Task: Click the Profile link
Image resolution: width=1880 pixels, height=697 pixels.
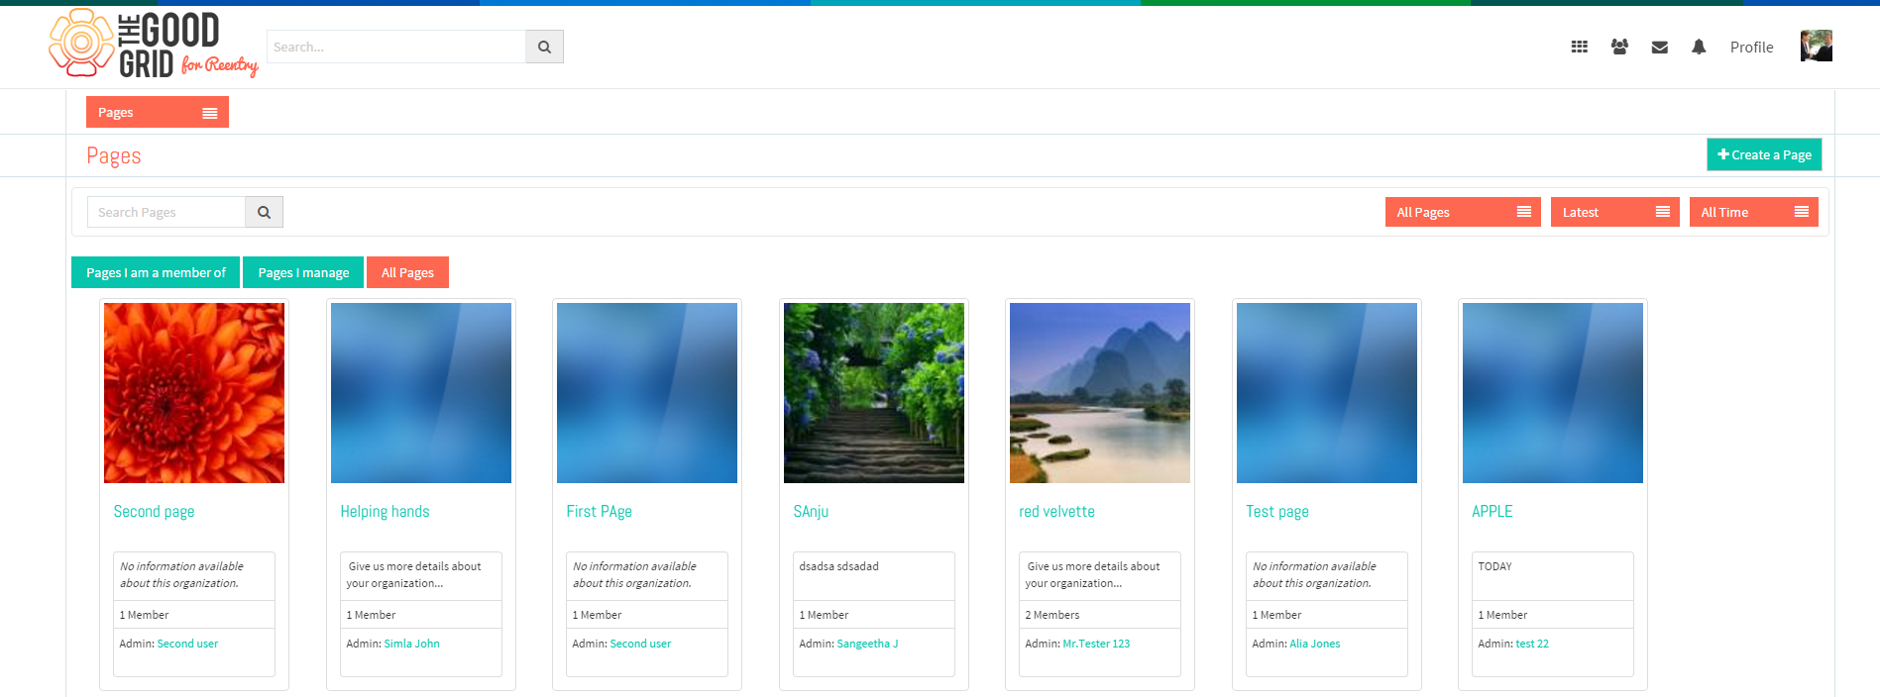Action: [1751, 47]
